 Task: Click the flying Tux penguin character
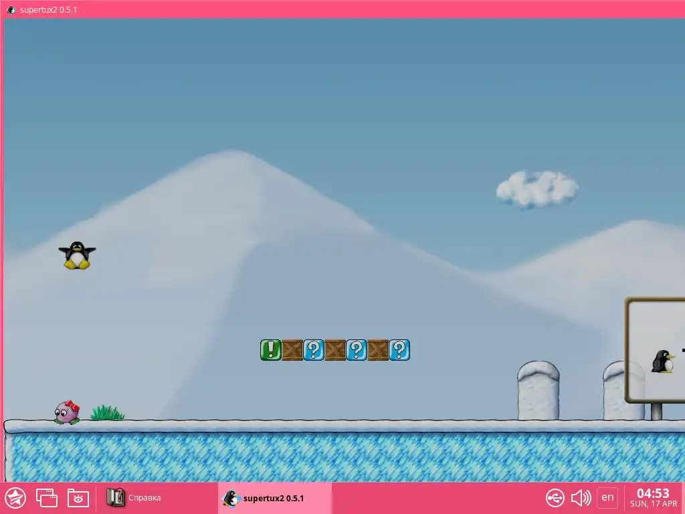[78, 255]
